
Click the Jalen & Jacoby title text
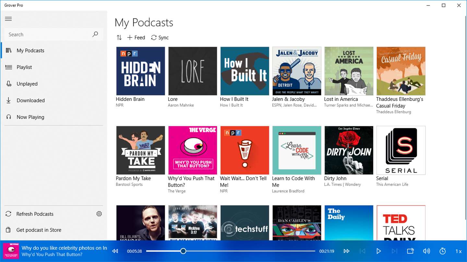[x=288, y=99]
